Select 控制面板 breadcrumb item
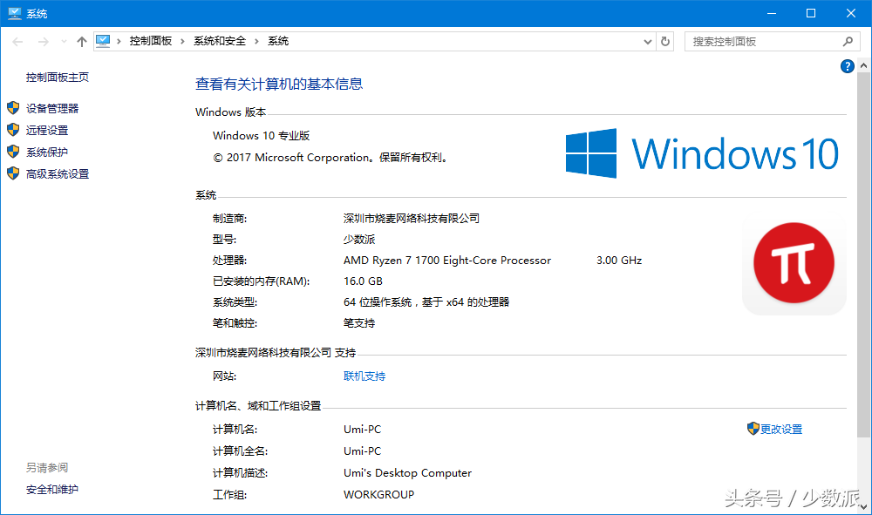 151,41
